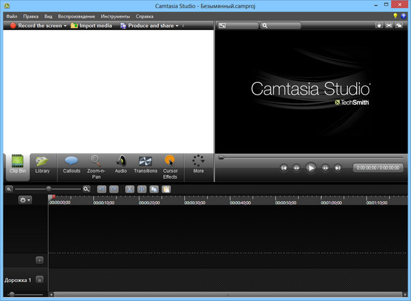Select the Zoom-n-Pan tool

tap(96, 165)
